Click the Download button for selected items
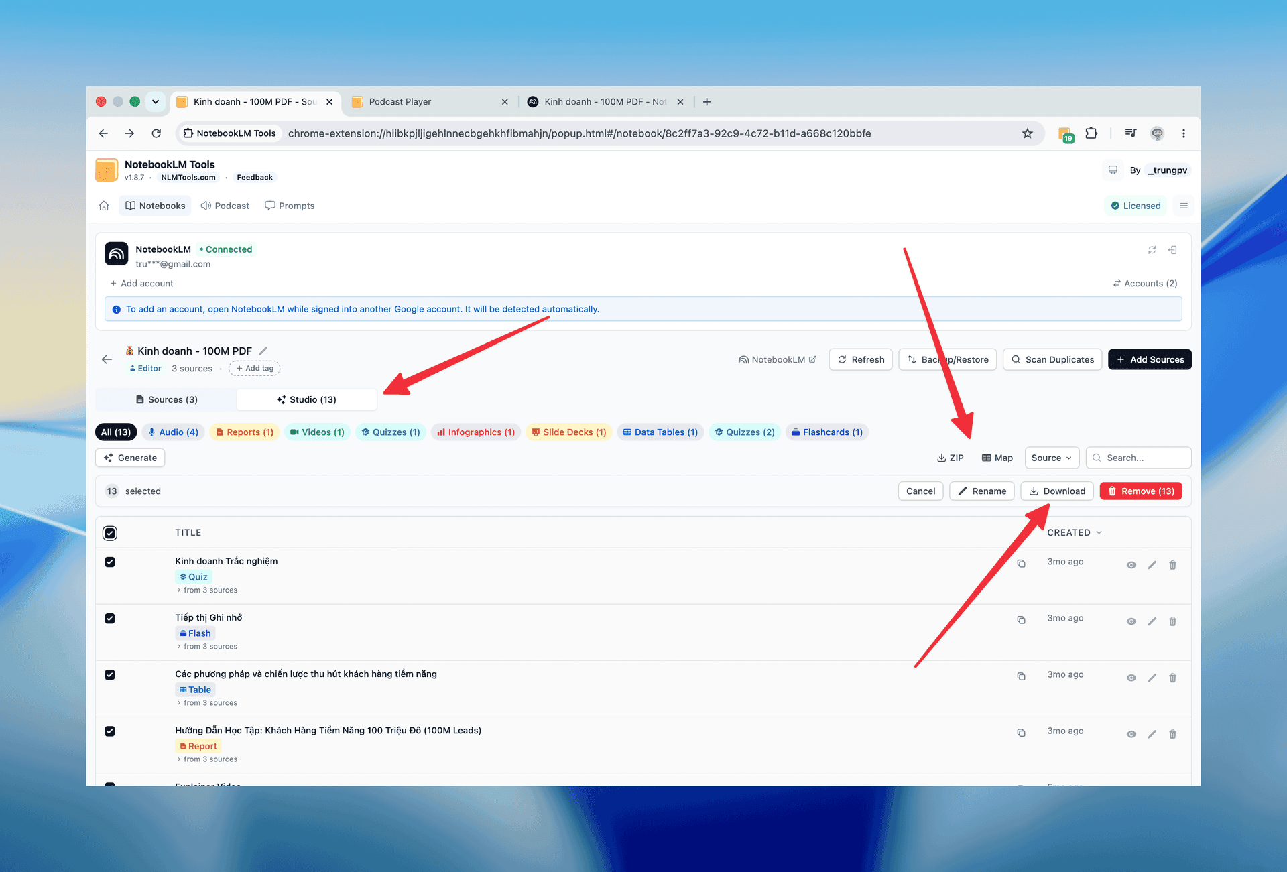The width and height of the screenshot is (1287, 872). click(1057, 491)
